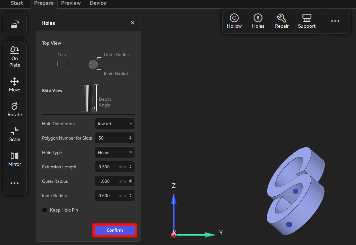This screenshot has height=245, width=356.
Task: Select the Mirror tool
Action: click(15, 159)
